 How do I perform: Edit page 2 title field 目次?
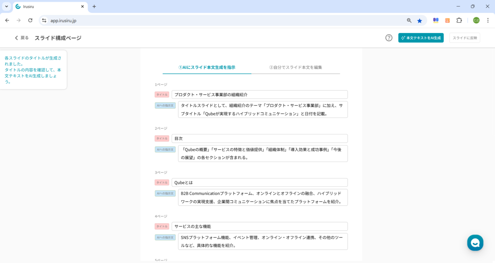click(x=259, y=139)
